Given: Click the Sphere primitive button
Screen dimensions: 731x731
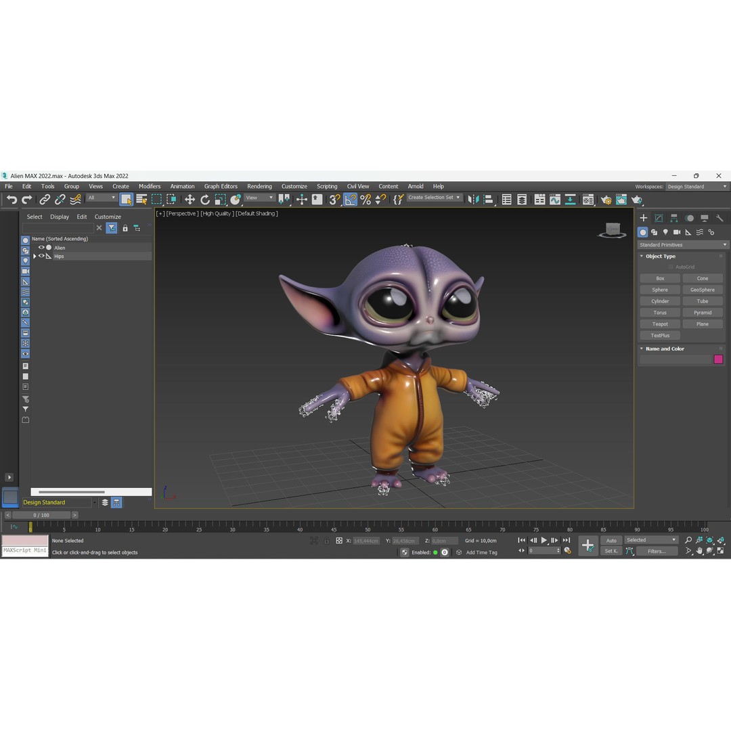Looking at the screenshot, I should 660,290.
